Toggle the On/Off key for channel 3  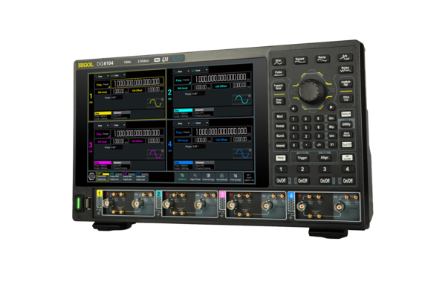click(x=325, y=181)
